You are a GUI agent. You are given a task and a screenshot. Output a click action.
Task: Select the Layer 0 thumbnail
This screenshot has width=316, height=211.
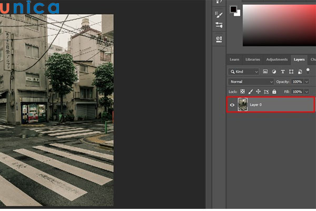pyautogui.click(x=243, y=105)
